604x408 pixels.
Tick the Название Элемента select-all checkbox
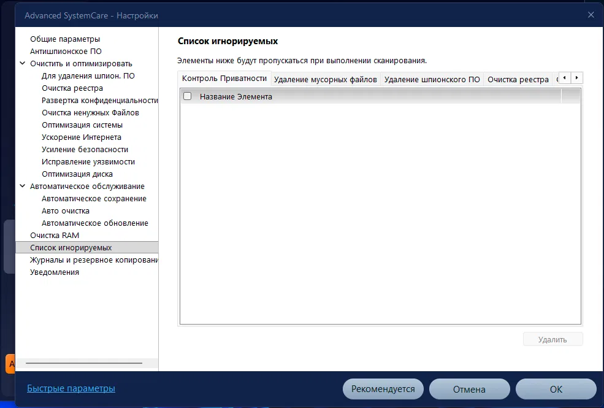[187, 96]
